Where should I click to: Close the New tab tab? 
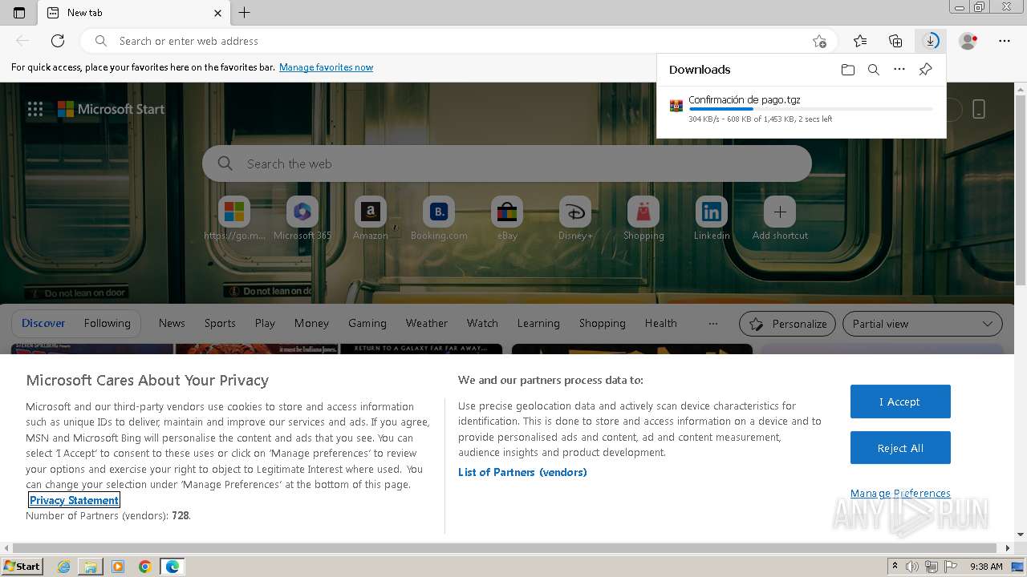point(218,13)
